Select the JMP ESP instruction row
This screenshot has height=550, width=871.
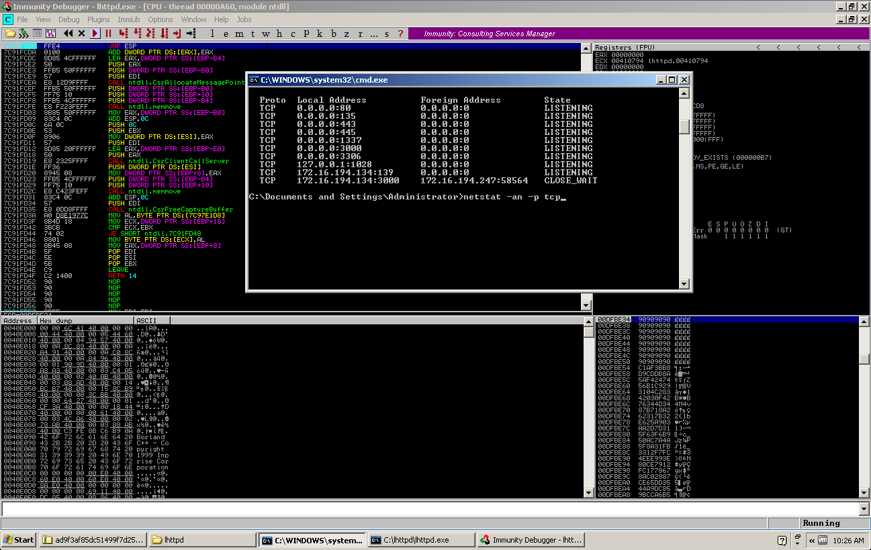click(x=290, y=46)
